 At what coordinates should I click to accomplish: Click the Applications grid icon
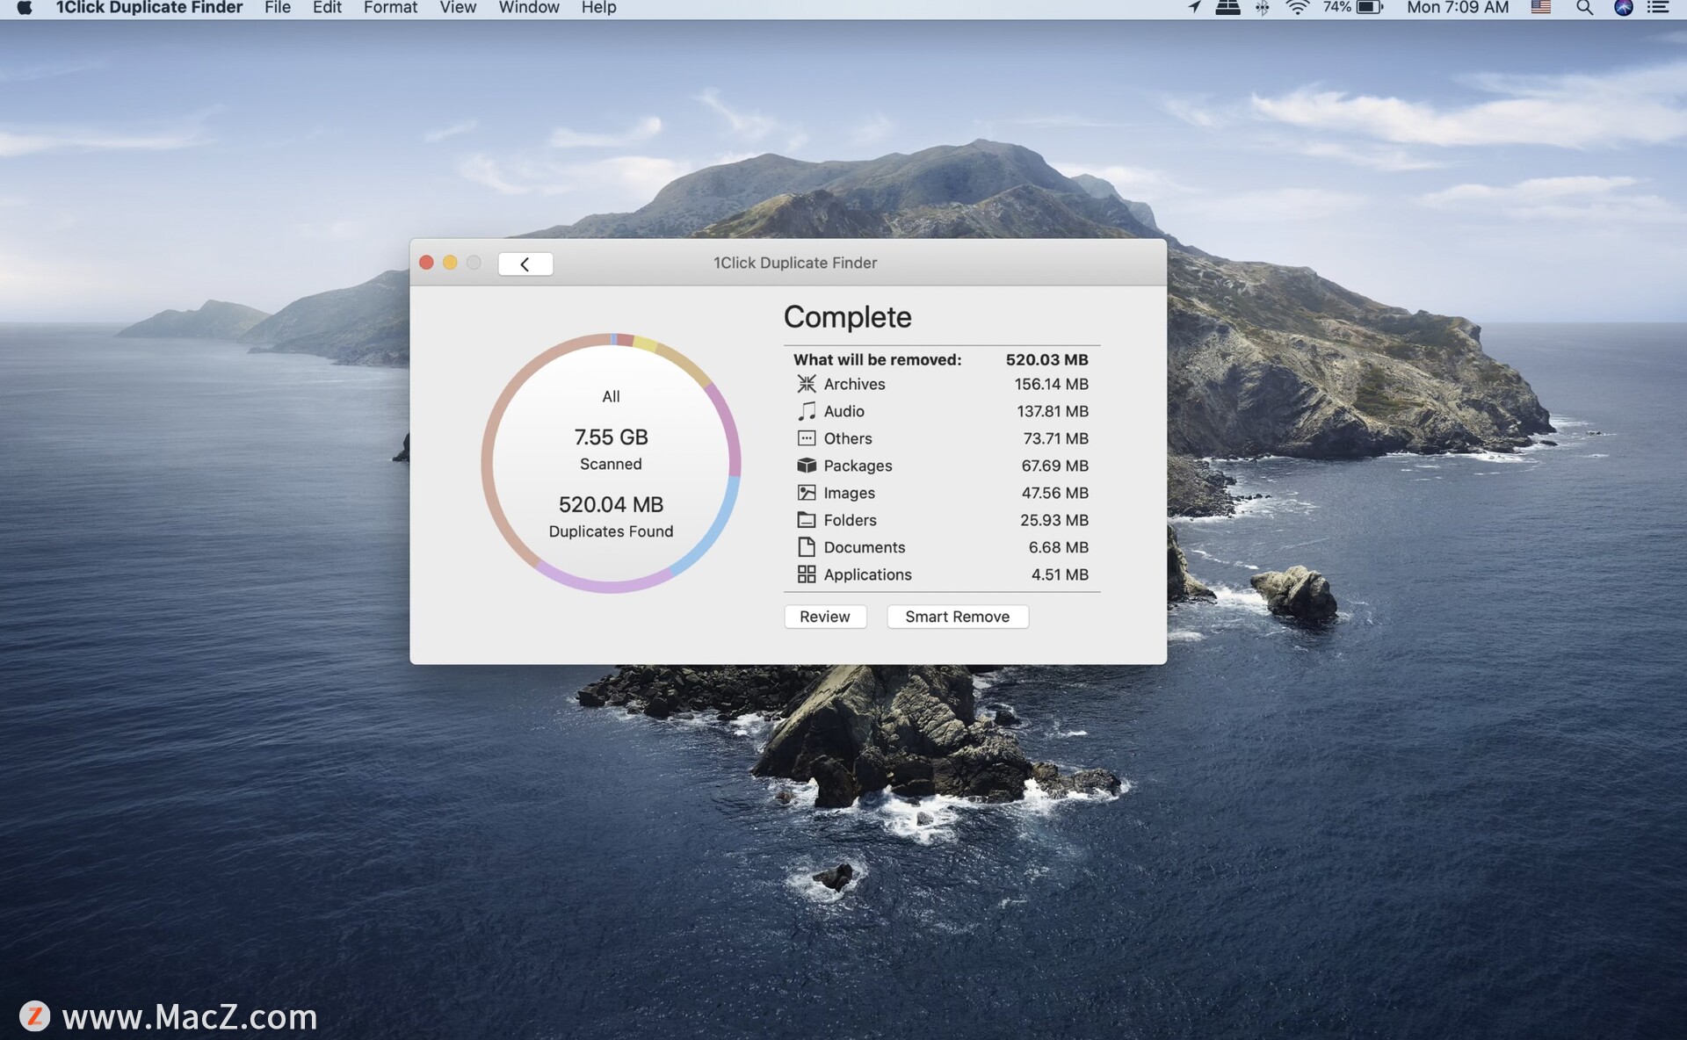[806, 574]
